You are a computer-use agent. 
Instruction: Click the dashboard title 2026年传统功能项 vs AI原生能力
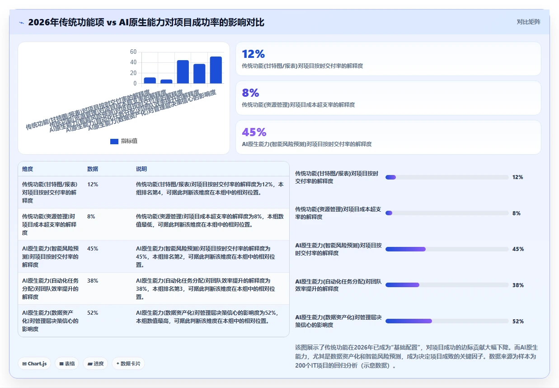tap(146, 22)
